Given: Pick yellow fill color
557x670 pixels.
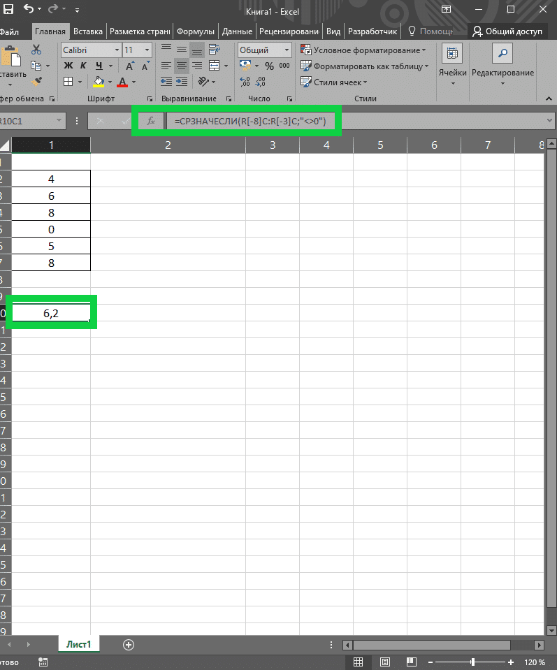Looking at the screenshot, I should [99, 82].
